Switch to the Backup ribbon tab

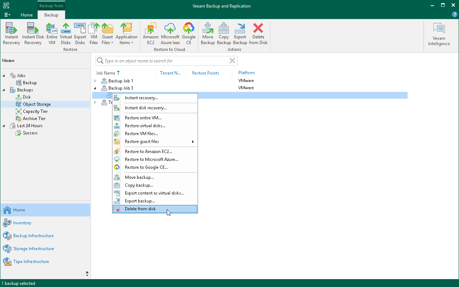pos(51,15)
